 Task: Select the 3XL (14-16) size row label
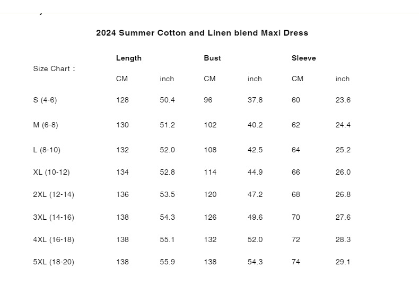click(54, 217)
